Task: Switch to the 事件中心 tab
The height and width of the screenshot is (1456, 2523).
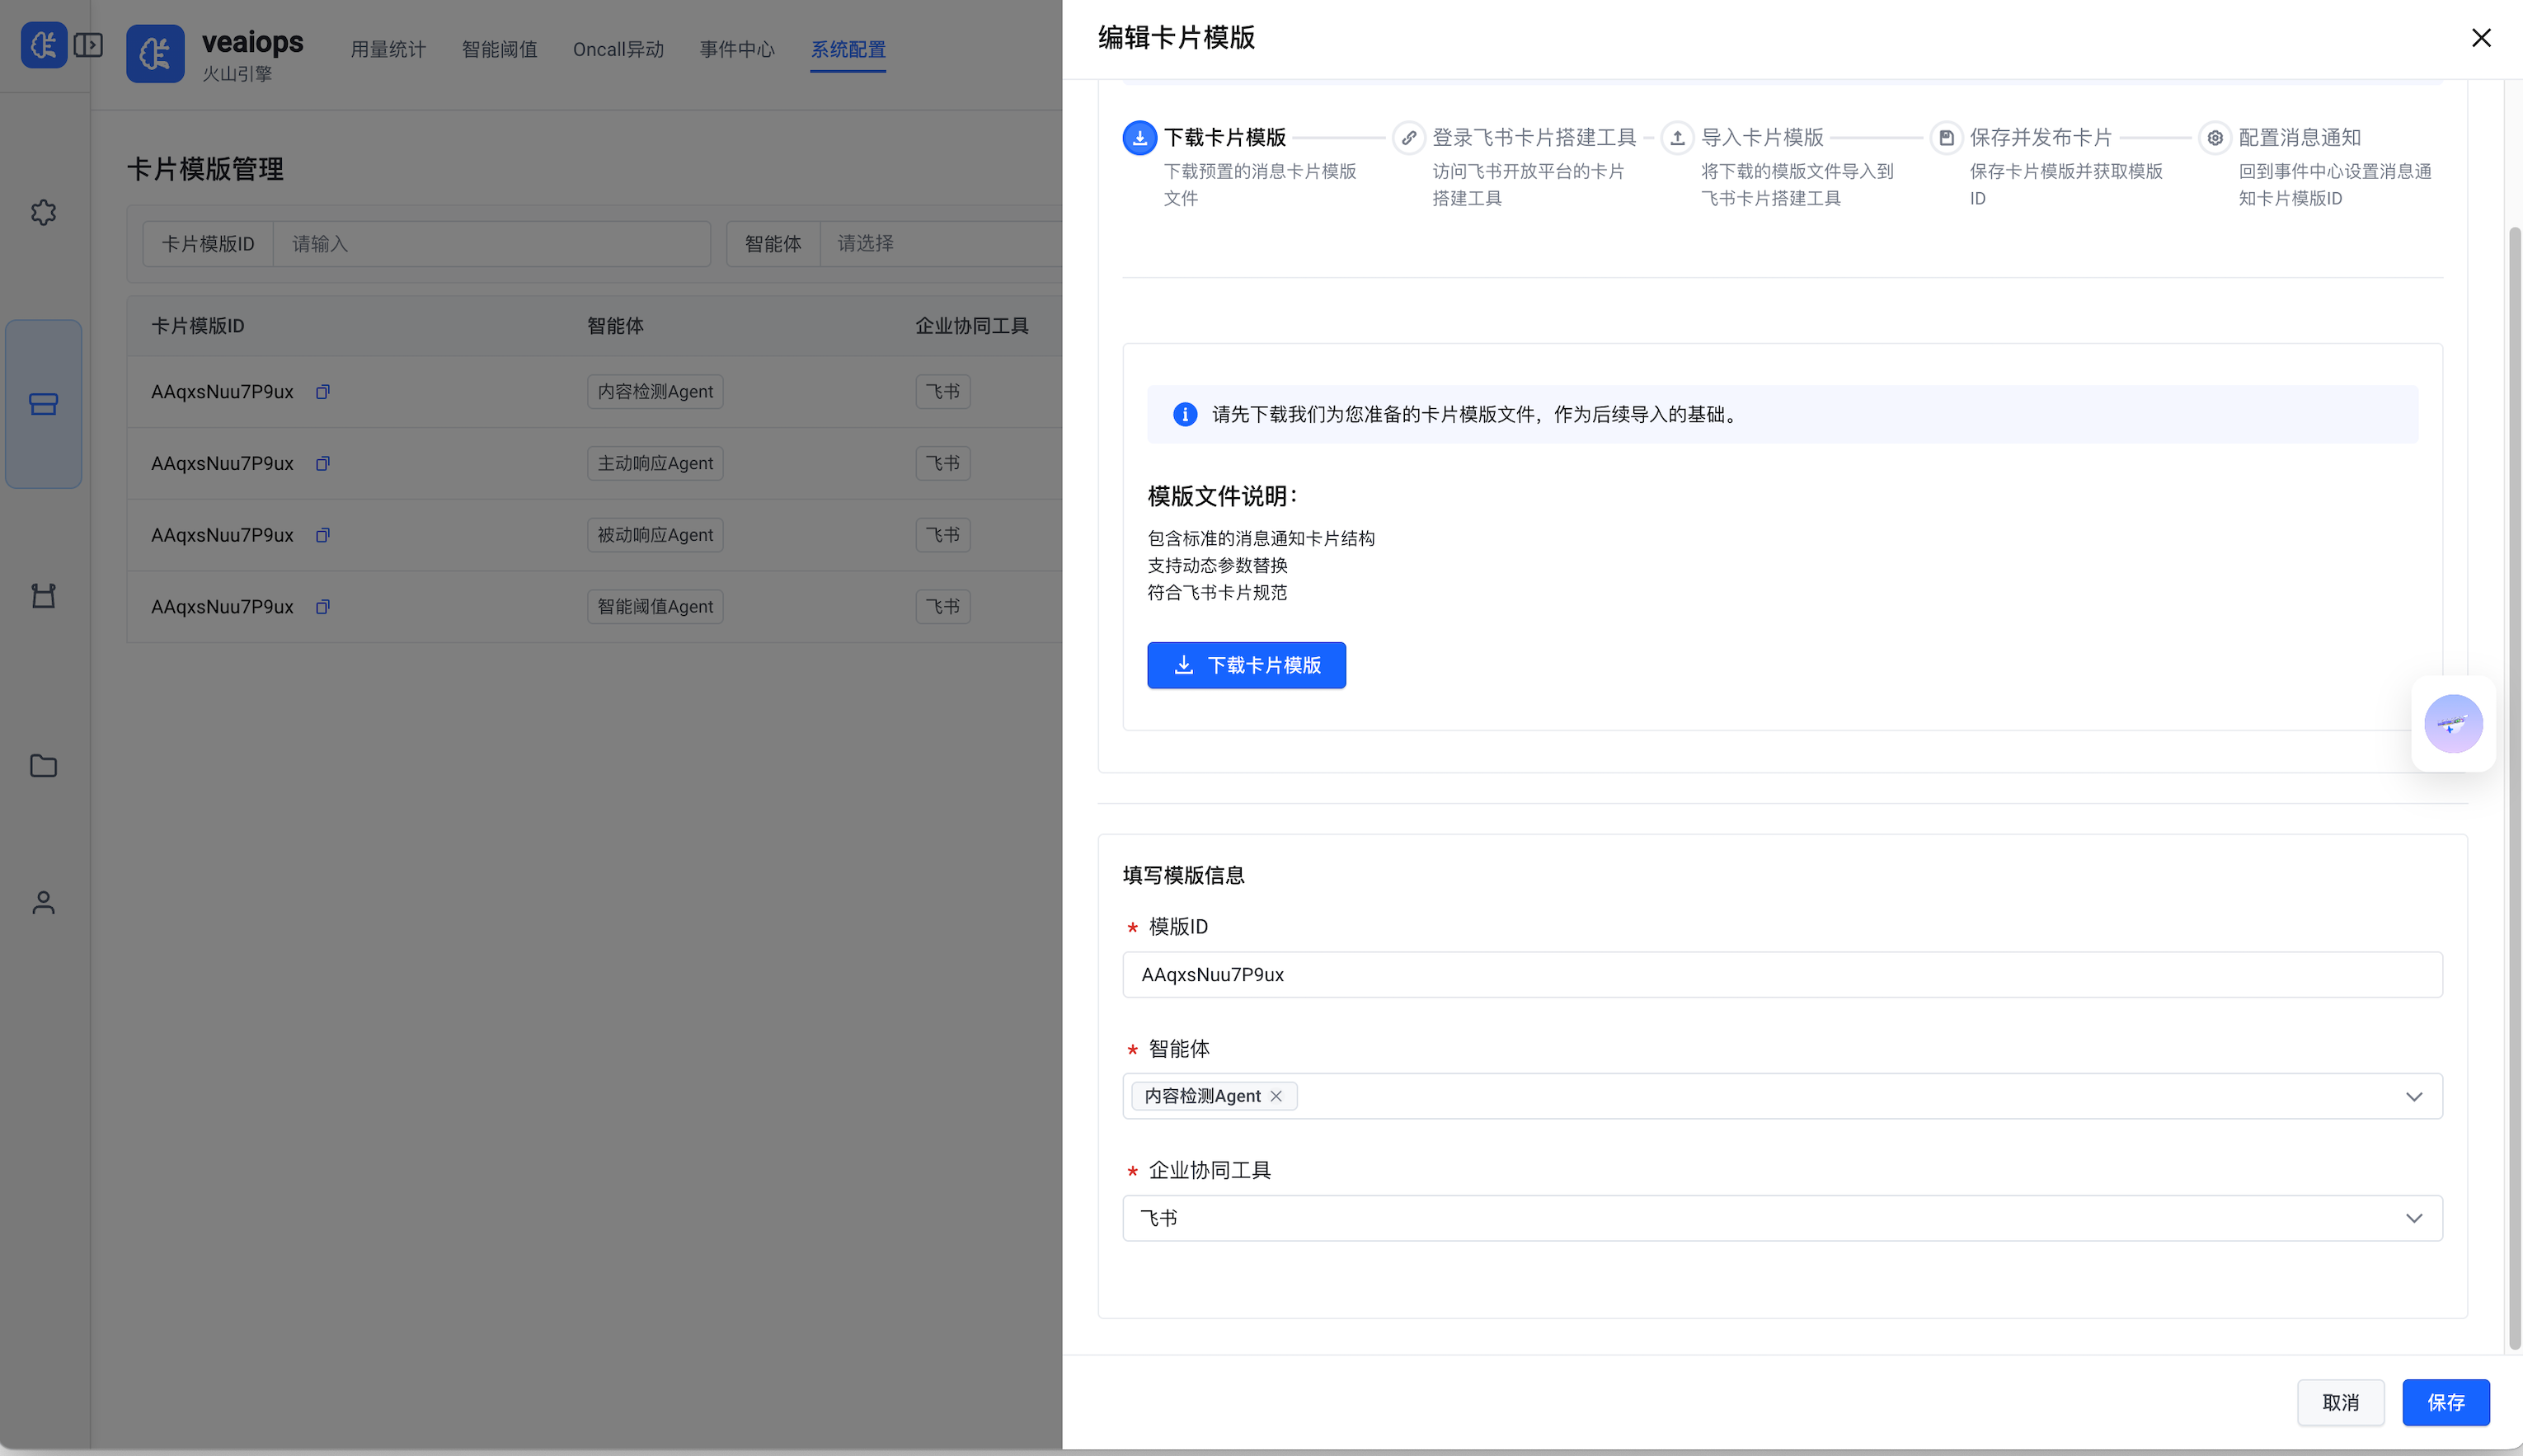Action: pos(737,49)
